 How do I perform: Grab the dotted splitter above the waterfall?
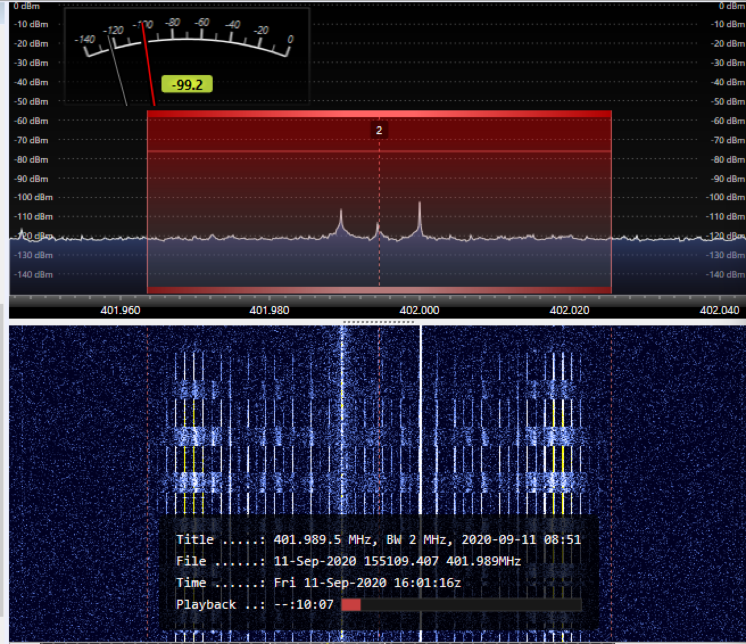[379, 322]
